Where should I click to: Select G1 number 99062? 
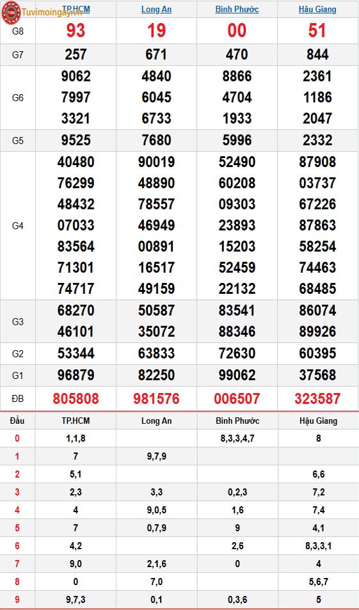coord(237,375)
